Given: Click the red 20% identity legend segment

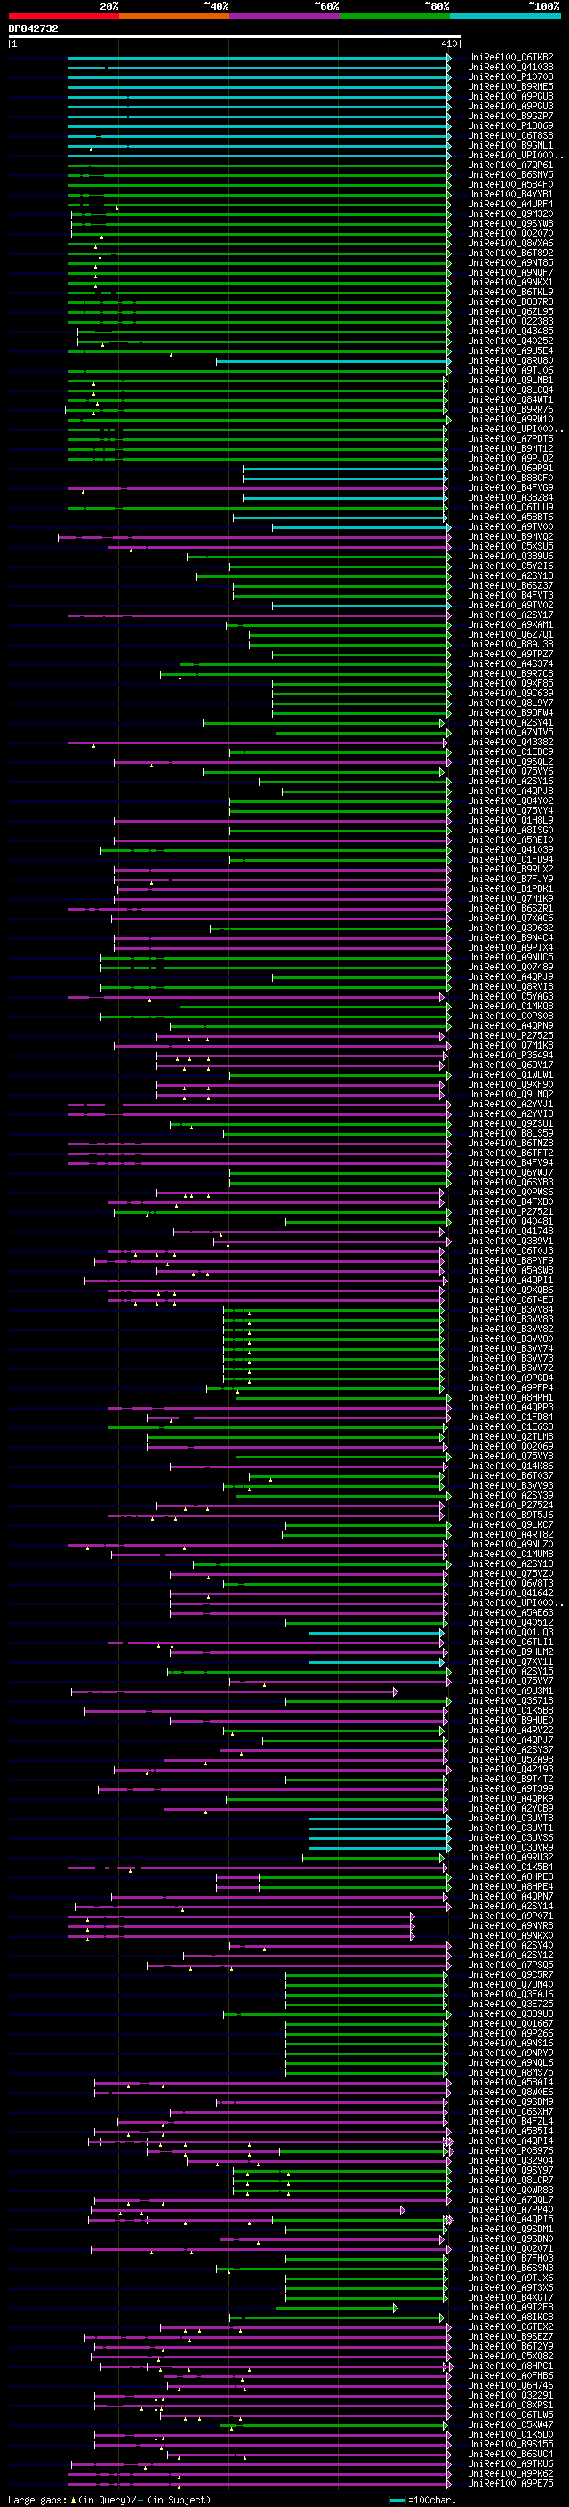Looking at the screenshot, I should pos(63,16).
